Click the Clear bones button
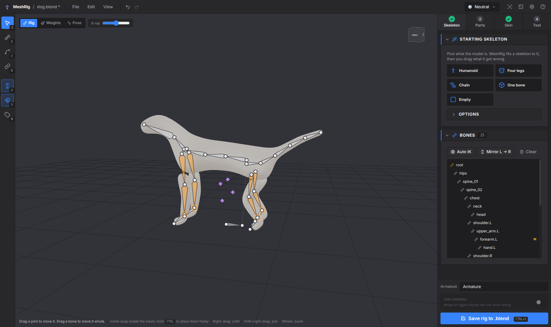The height and width of the screenshot is (327, 551). 528,152
